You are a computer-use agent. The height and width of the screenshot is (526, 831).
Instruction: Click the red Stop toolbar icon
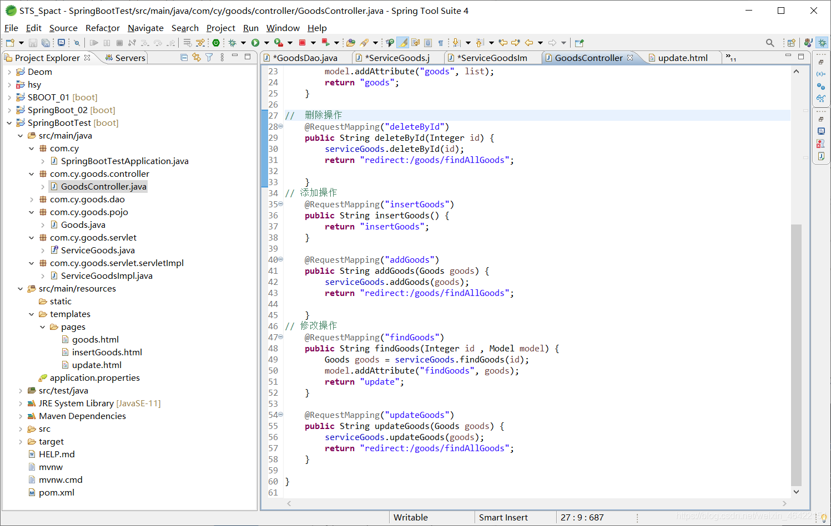point(302,43)
